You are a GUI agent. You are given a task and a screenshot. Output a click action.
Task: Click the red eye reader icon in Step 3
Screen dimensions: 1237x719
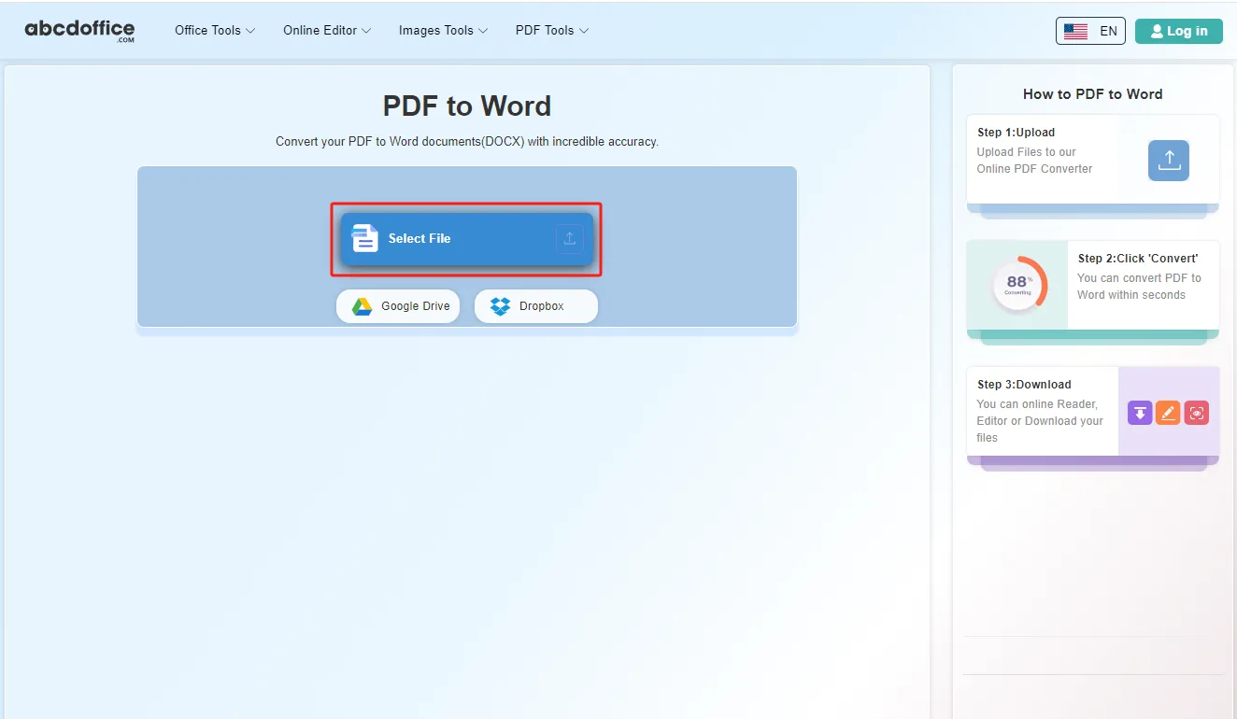click(1197, 413)
